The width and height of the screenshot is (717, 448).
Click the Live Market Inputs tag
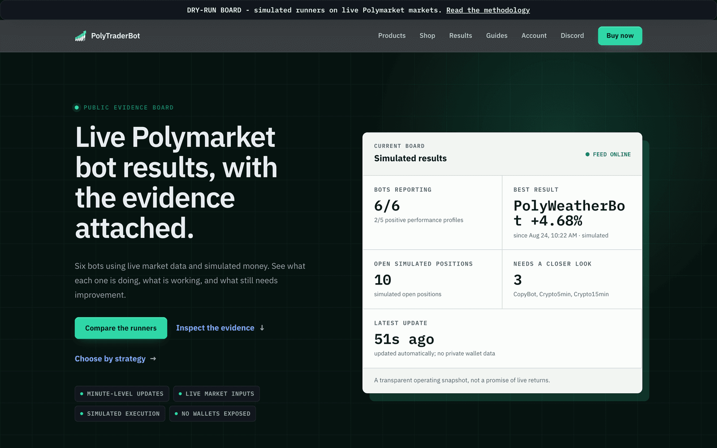(x=216, y=394)
